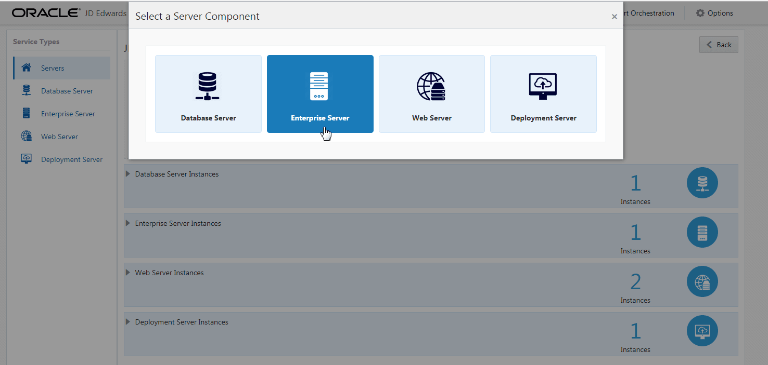Select the Database Server sidebar icon
Viewport: 768px width, 365px height.
pos(25,90)
